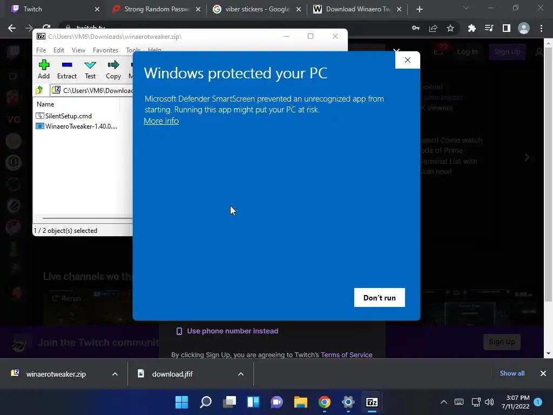Image resolution: width=553 pixels, height=415 pixels.
Task: Bookmark page with star icon
Action: pyautogui.click(x=450, y=28)
